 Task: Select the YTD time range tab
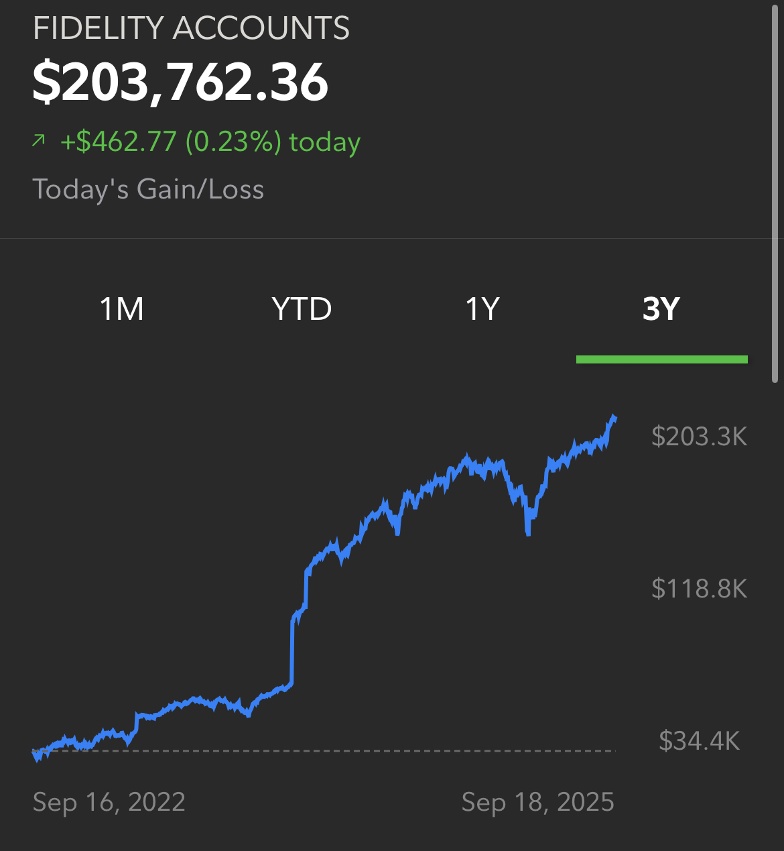[x=302, y=309]
